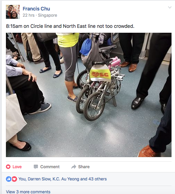Open the Singapore location link
The width and height of the screenshot is (175, 194).
47,15
